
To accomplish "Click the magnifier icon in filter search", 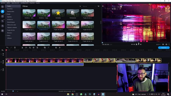I will [x=80, y=6].
